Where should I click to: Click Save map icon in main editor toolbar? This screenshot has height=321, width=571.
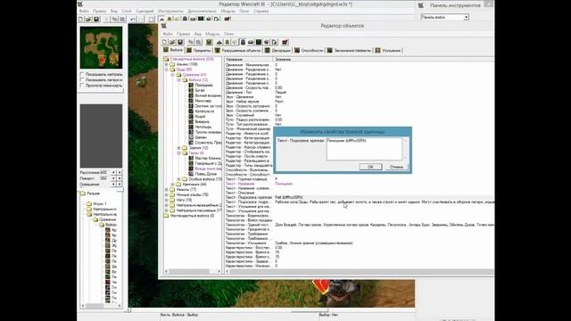point(96,19)
